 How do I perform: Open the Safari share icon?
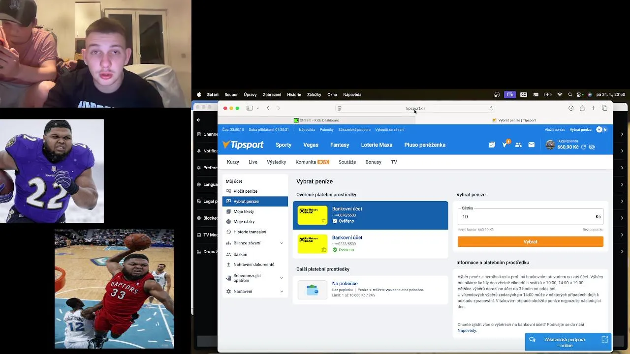click(x=582, y=108)
